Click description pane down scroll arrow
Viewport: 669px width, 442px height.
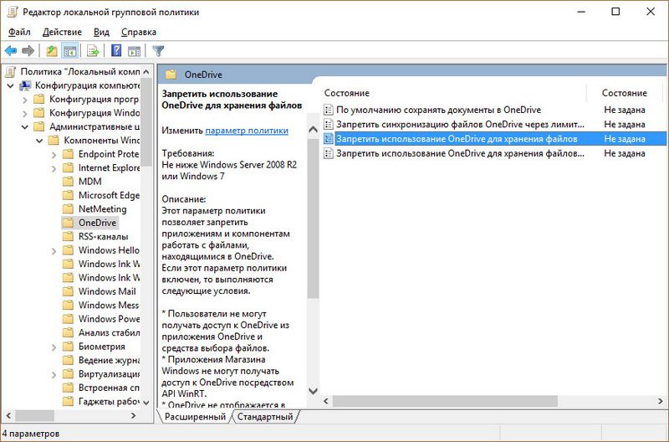313,391
